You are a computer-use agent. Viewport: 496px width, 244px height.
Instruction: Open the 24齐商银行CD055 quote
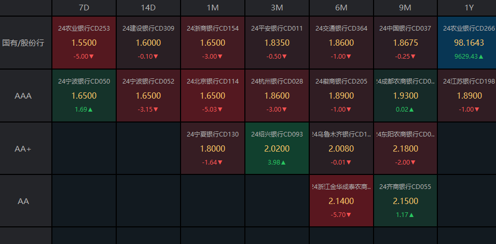[405, 201]
